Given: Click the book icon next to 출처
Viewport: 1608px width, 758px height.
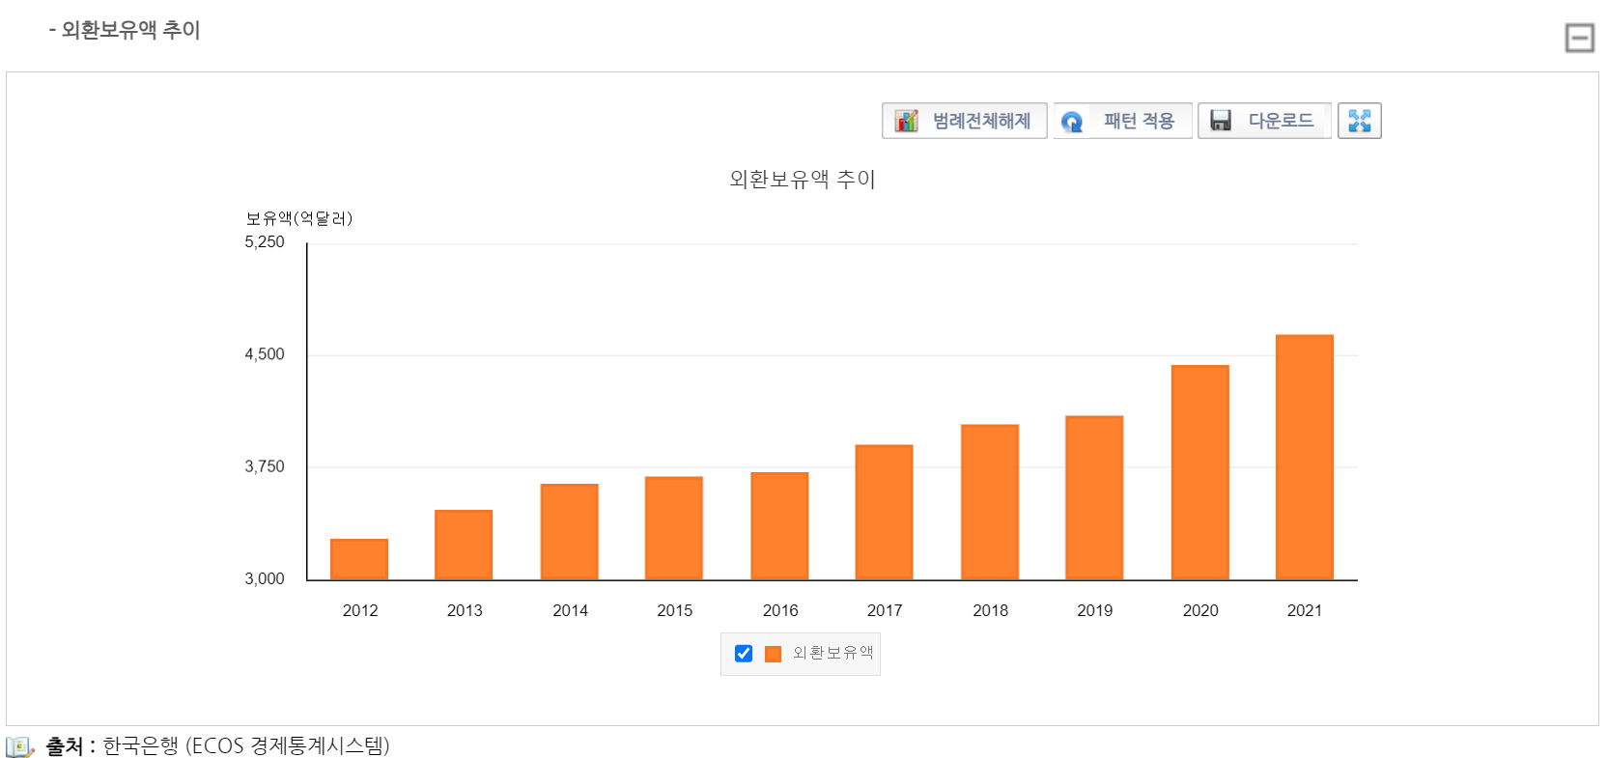Looking at the screenshot, I should click(x=19, y=746).
